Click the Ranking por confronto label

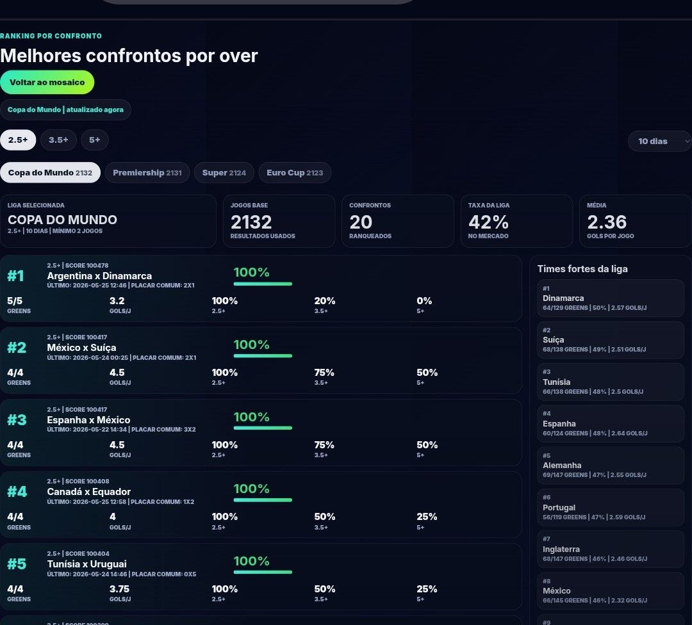(51, 36)
